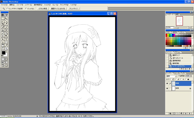Select the Lasso tool
Screen dimensions: 194x118
[3, 21]
